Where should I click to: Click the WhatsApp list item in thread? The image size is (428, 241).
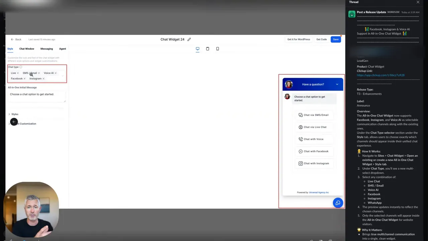tap(374, 203)
